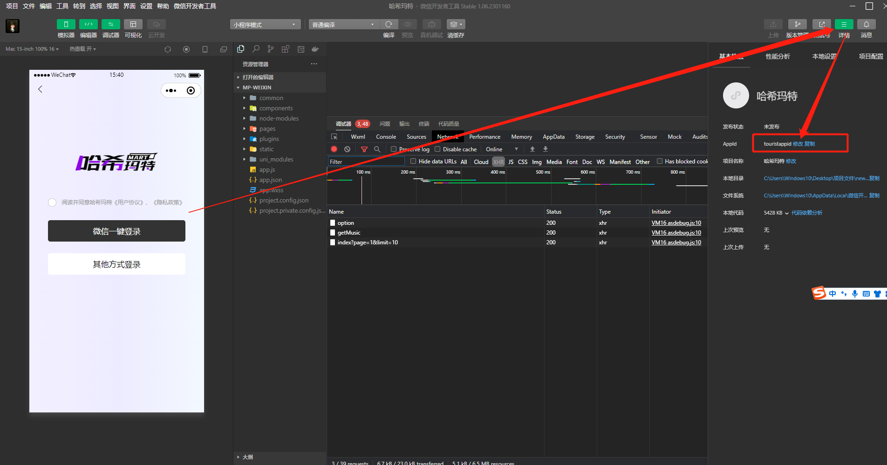Open the Explorer files icon in the editor sidebar
Screen dimensions: 887x465
point(241,49)
